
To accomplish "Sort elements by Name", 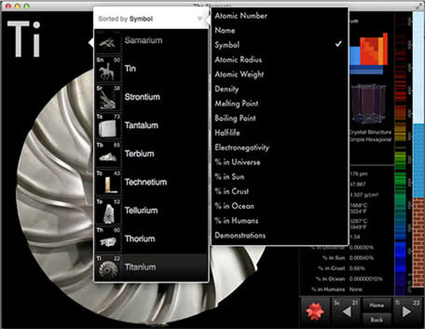I will 224,31.
